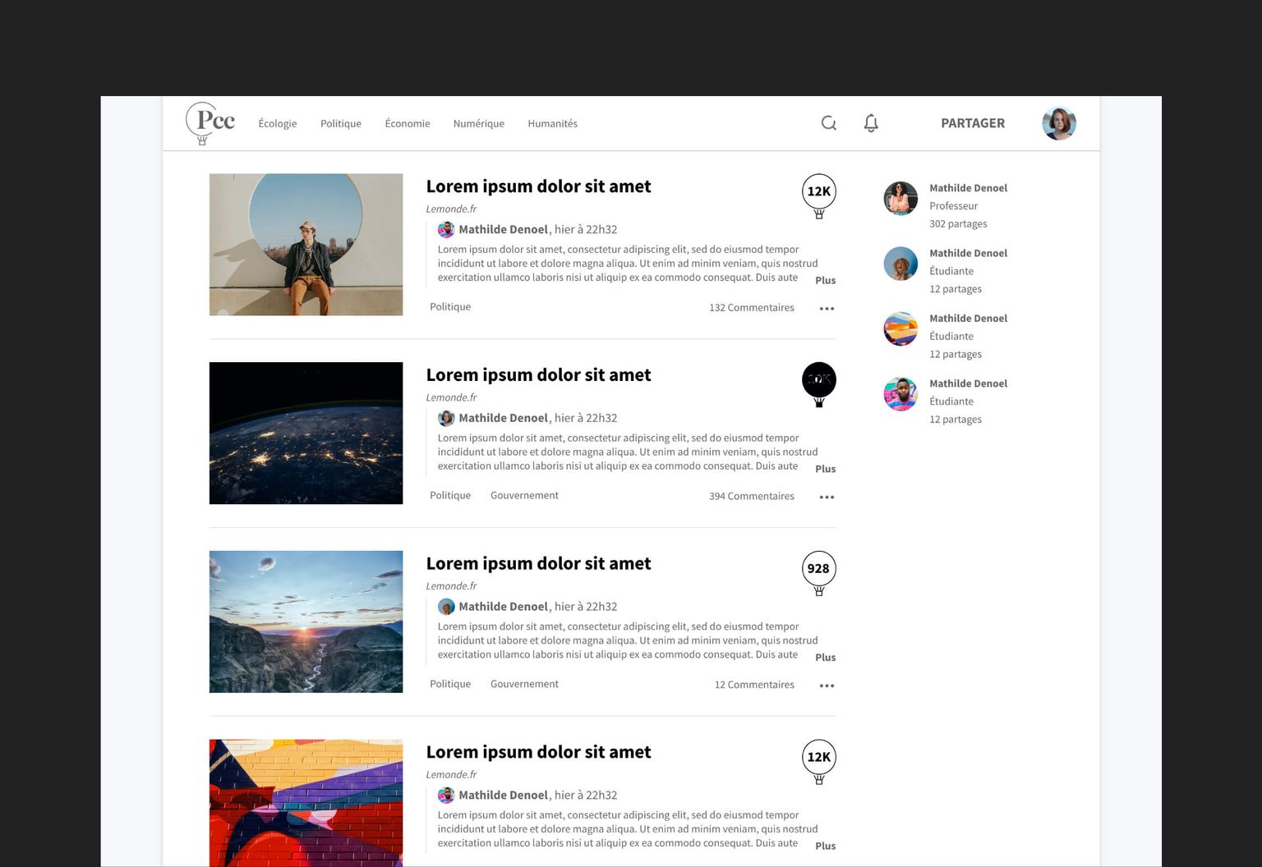Click the Lemonde.fr source under the third article title
Screen dimensions: 1262x867
pyautogui.click(x=451, y=586)
